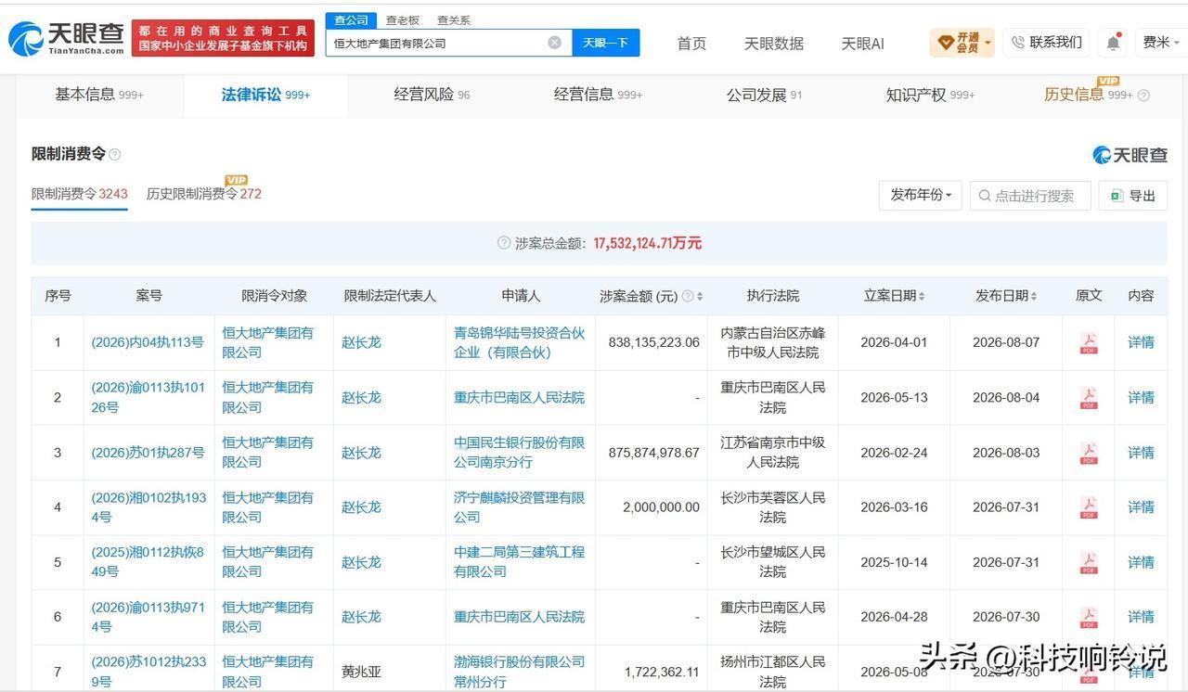
Task: Click the 点击进行搜索 table search field
Action: (x=1031, y=196)
